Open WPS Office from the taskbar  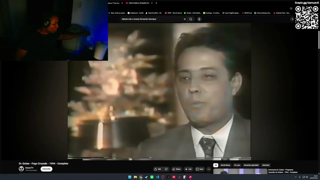(x=174, y=177)
